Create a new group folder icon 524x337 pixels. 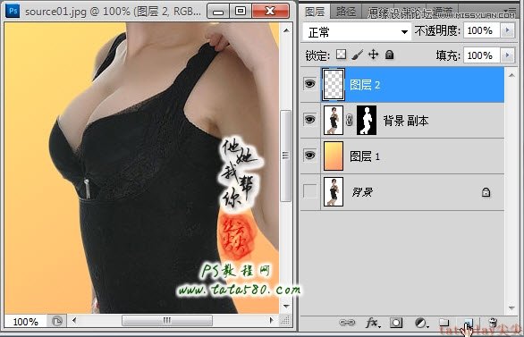444,323
